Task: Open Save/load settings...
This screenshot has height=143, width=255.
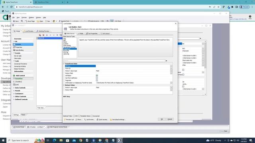Action: 118,120
